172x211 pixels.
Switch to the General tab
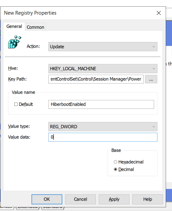[14, 27]
